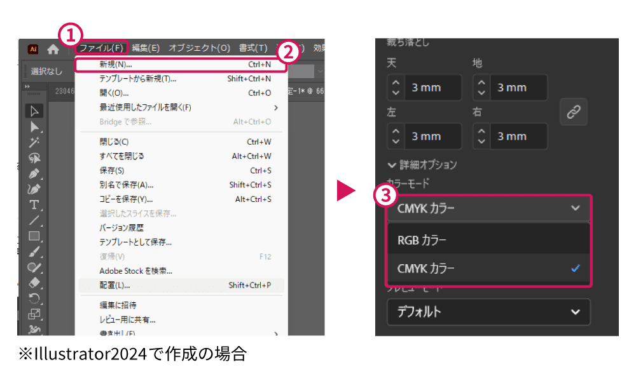
Task: Toggle the bleed link chain icon
Action: point(573,112)
